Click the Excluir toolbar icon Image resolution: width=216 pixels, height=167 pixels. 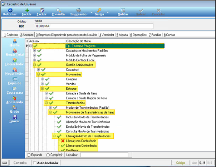pos(42,10)
